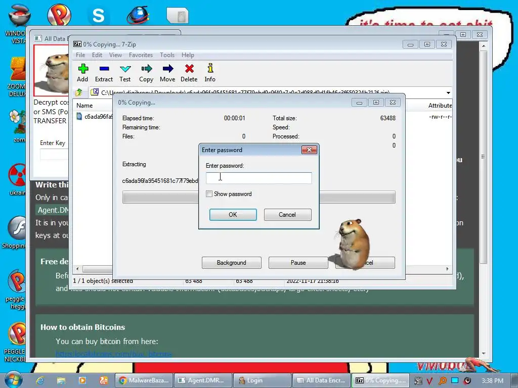Pause the extraction
Image resolution: width=518 pixels, height=388 pixels.
[298, 263]
